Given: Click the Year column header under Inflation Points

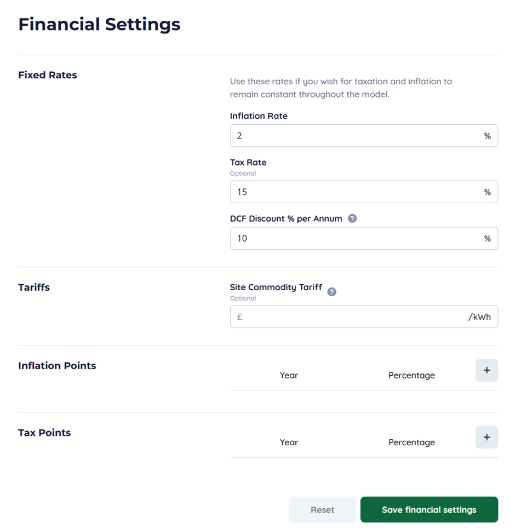Looking at the screenshot, I should click(x=289, y=375).
